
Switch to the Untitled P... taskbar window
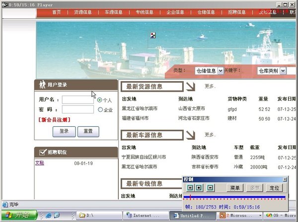[x=192, y=216]
